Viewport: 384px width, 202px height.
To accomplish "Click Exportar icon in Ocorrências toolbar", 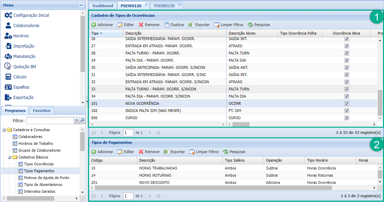I will (191, 25).
